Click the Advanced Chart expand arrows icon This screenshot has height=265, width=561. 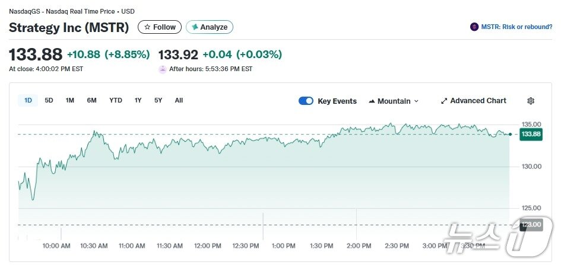(x=444, y=101)
